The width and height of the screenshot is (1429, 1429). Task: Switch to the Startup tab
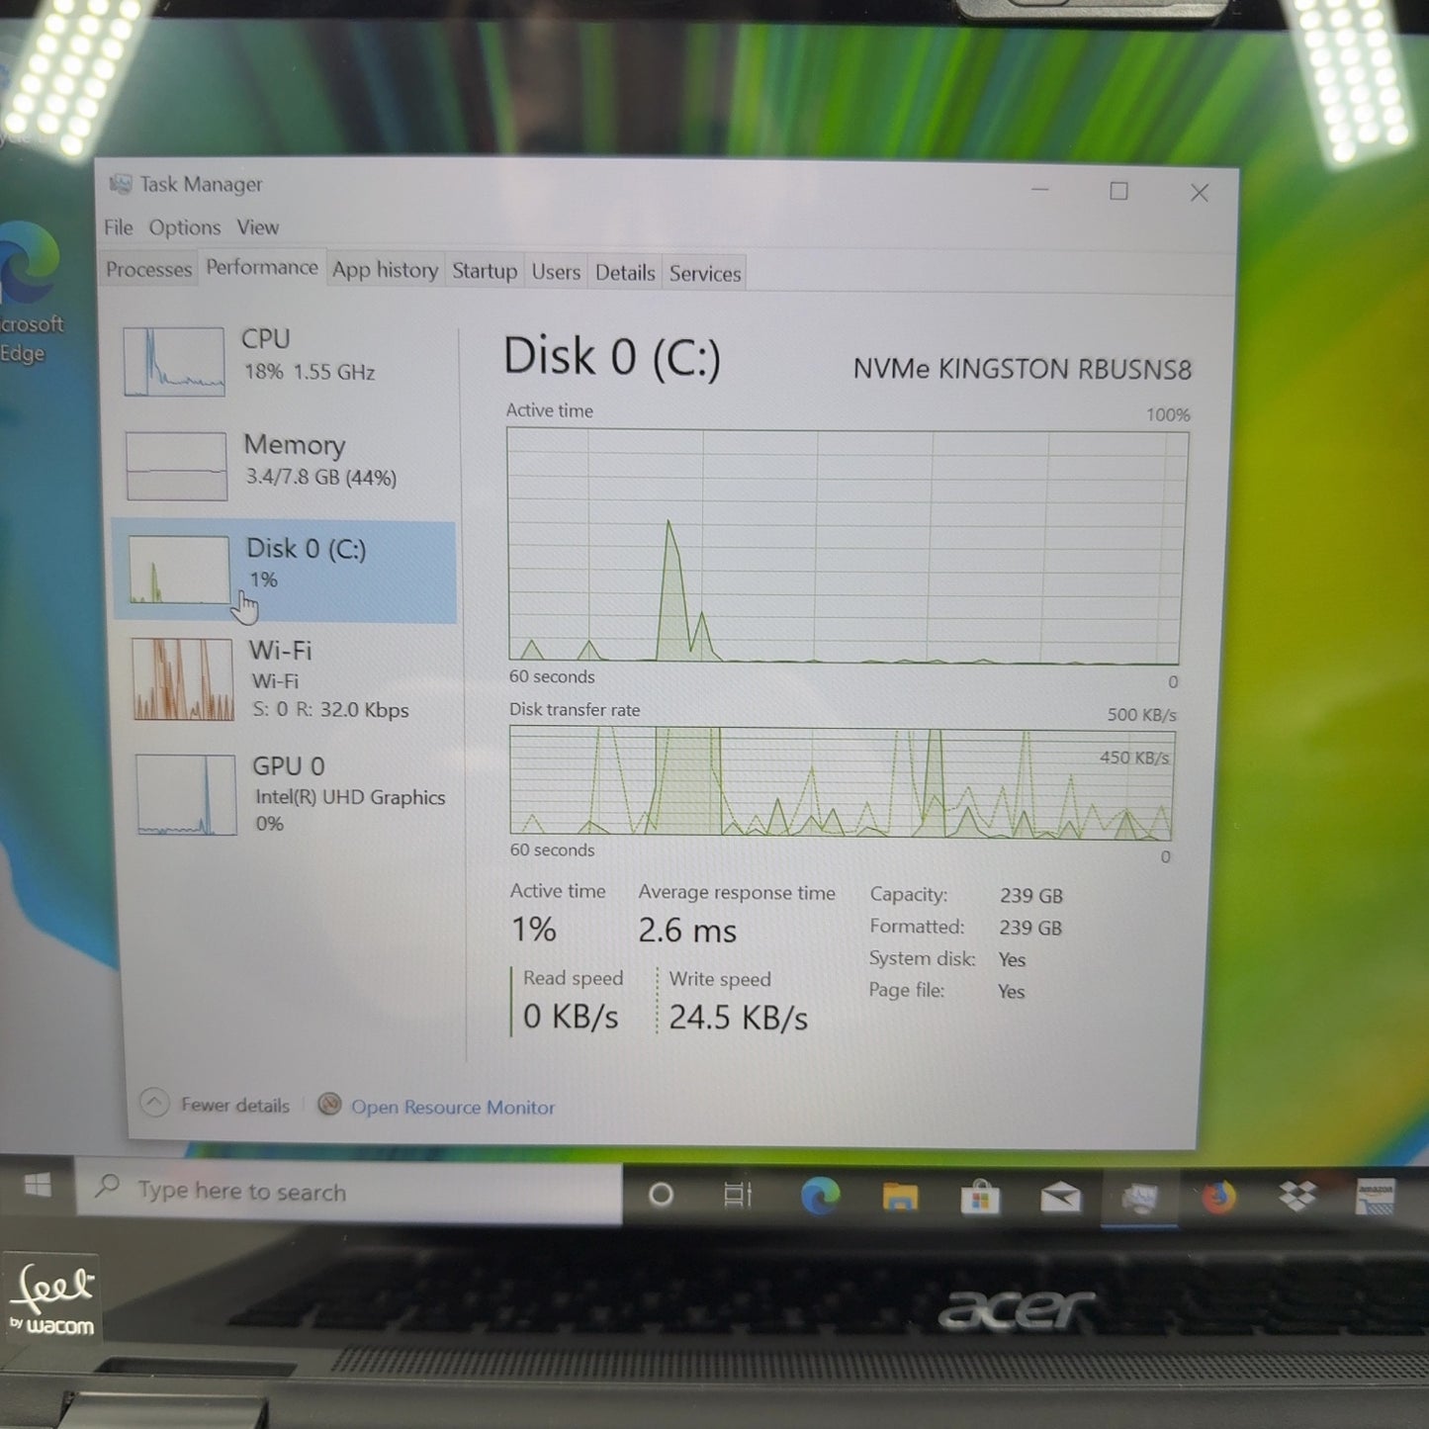click(x=485, y=271)
